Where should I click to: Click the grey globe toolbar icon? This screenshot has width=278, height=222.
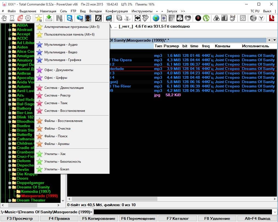pyautogui.click(x=253, y=18)
